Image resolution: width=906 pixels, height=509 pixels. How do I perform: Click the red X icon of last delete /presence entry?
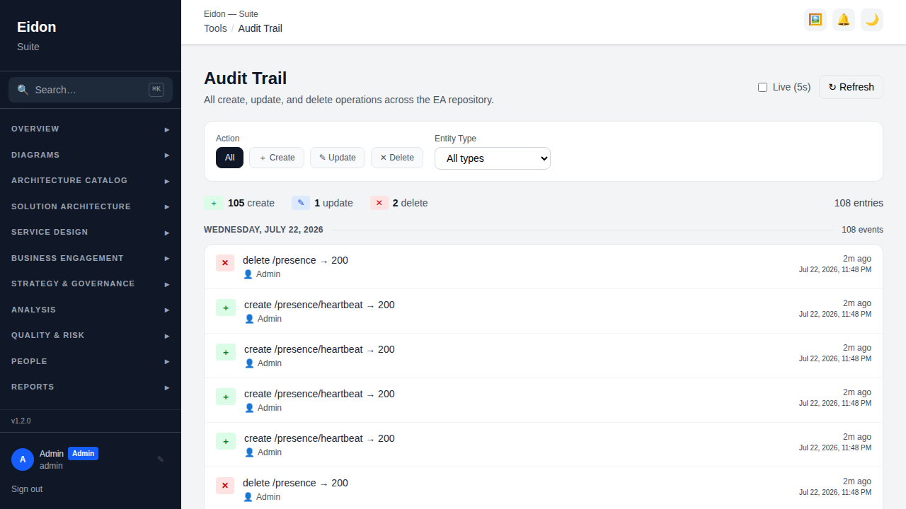[225, 486]
